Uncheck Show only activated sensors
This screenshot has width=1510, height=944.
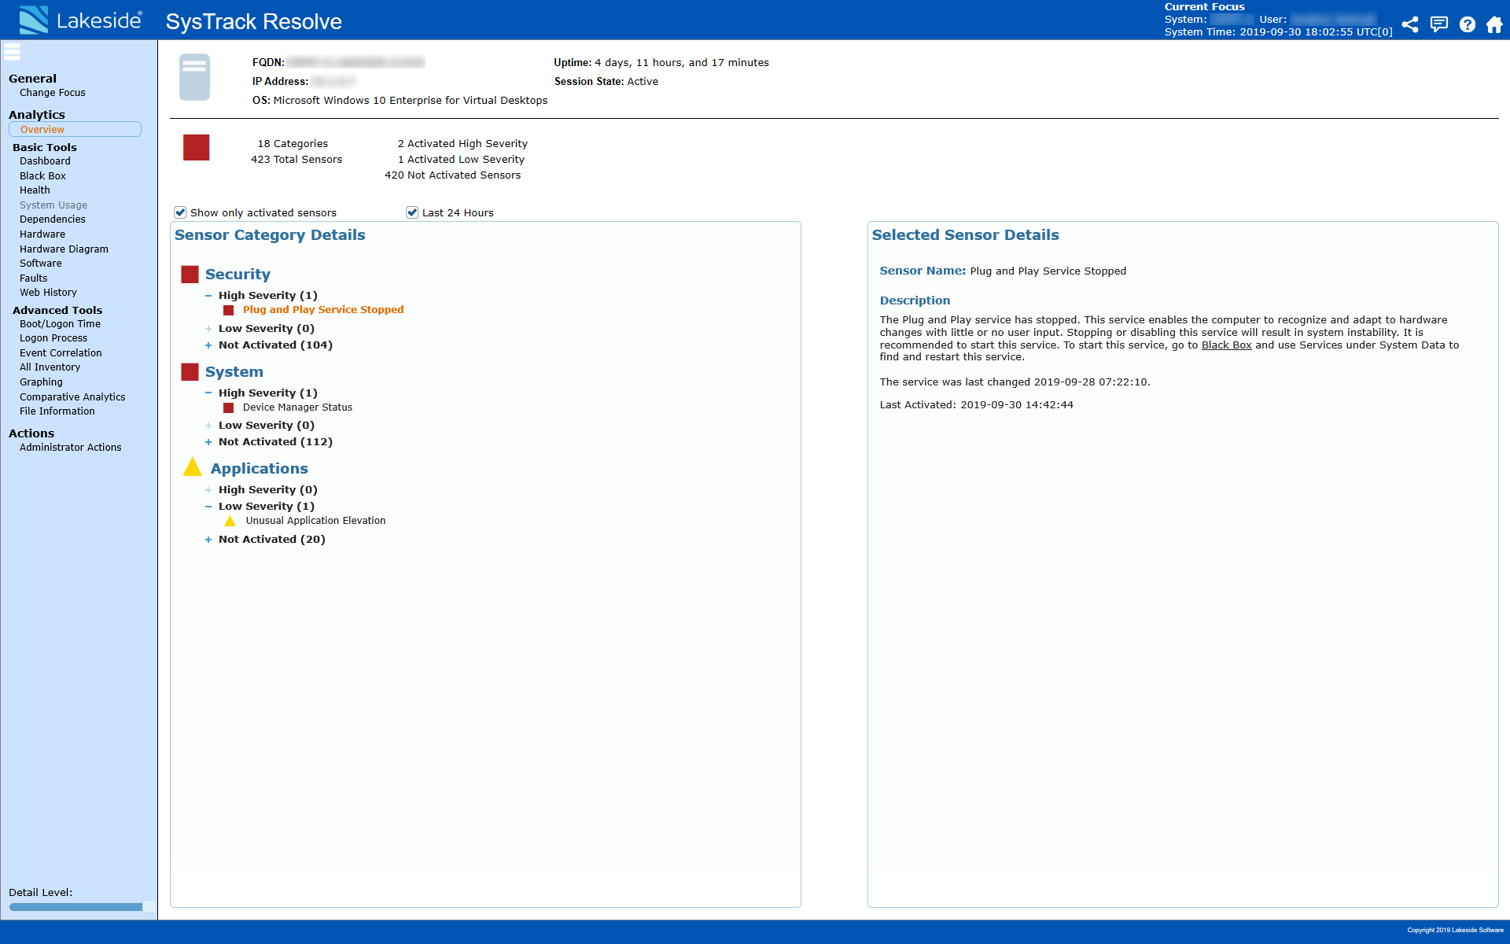[180, 212]
